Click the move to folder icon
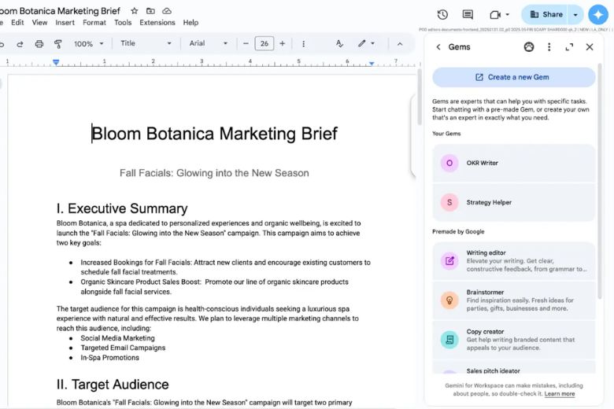The image size is (614, 409). coord(151,11)
